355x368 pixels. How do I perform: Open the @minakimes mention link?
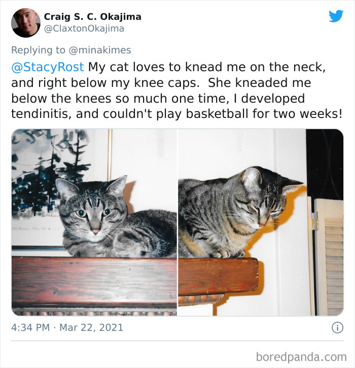coord(100,50)
